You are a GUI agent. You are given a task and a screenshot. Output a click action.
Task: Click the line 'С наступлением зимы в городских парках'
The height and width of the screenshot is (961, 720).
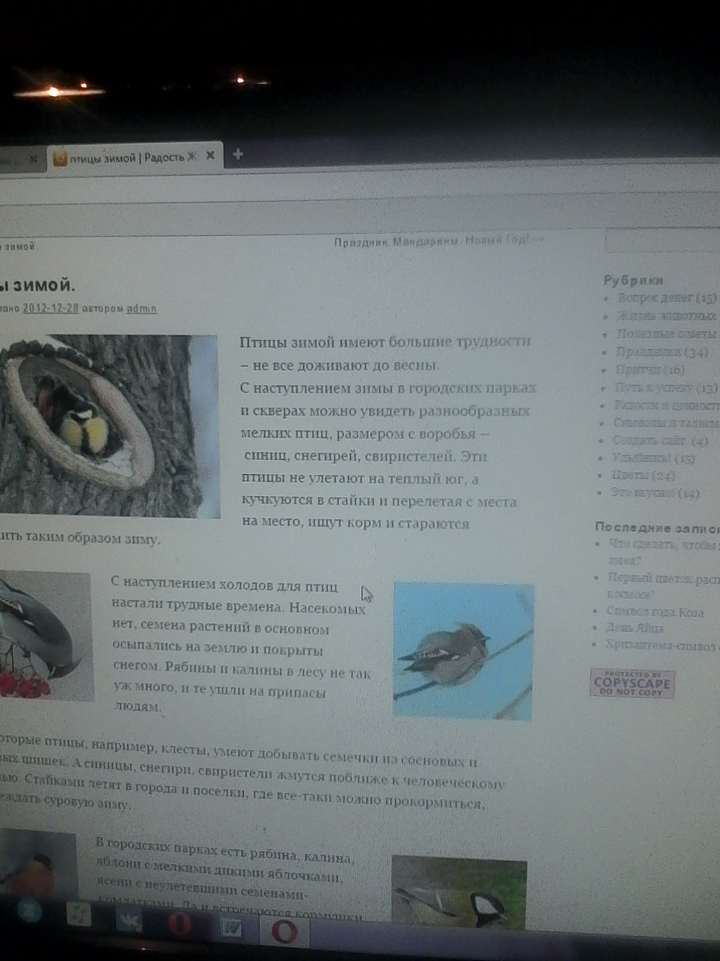pyautogui.click(x=388, y=388)
